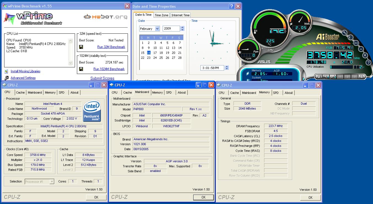This screenshot has height=204, width=373.
Task: Click the lightning bolt icon on Volt gauge
Action: pyautogui.click(x=292, y=25)
